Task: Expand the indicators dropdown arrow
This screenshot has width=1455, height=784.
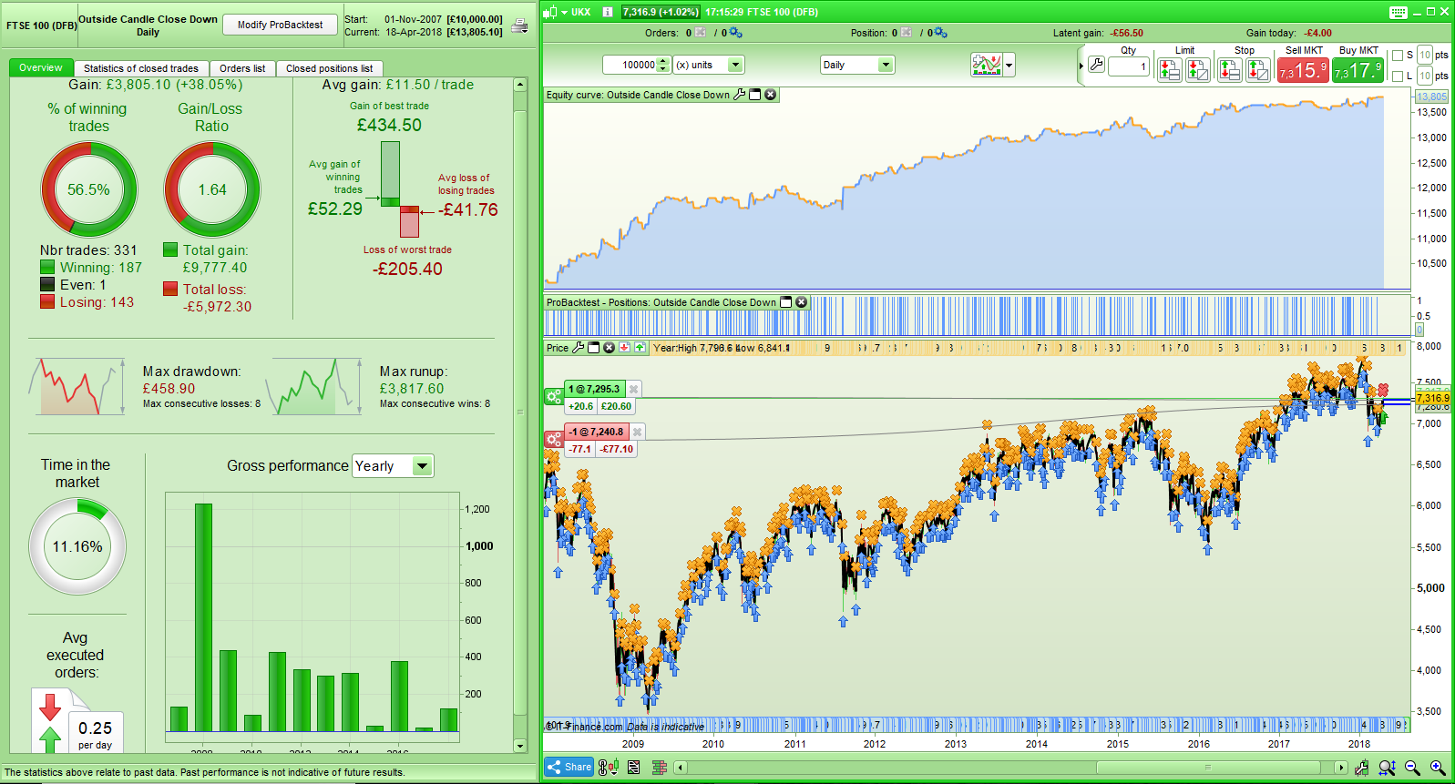Action: [x=1009, y=65]
